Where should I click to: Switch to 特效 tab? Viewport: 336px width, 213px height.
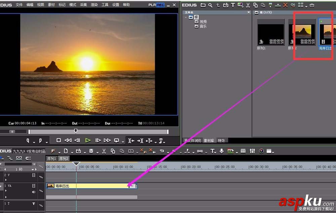tap(221, 141)
